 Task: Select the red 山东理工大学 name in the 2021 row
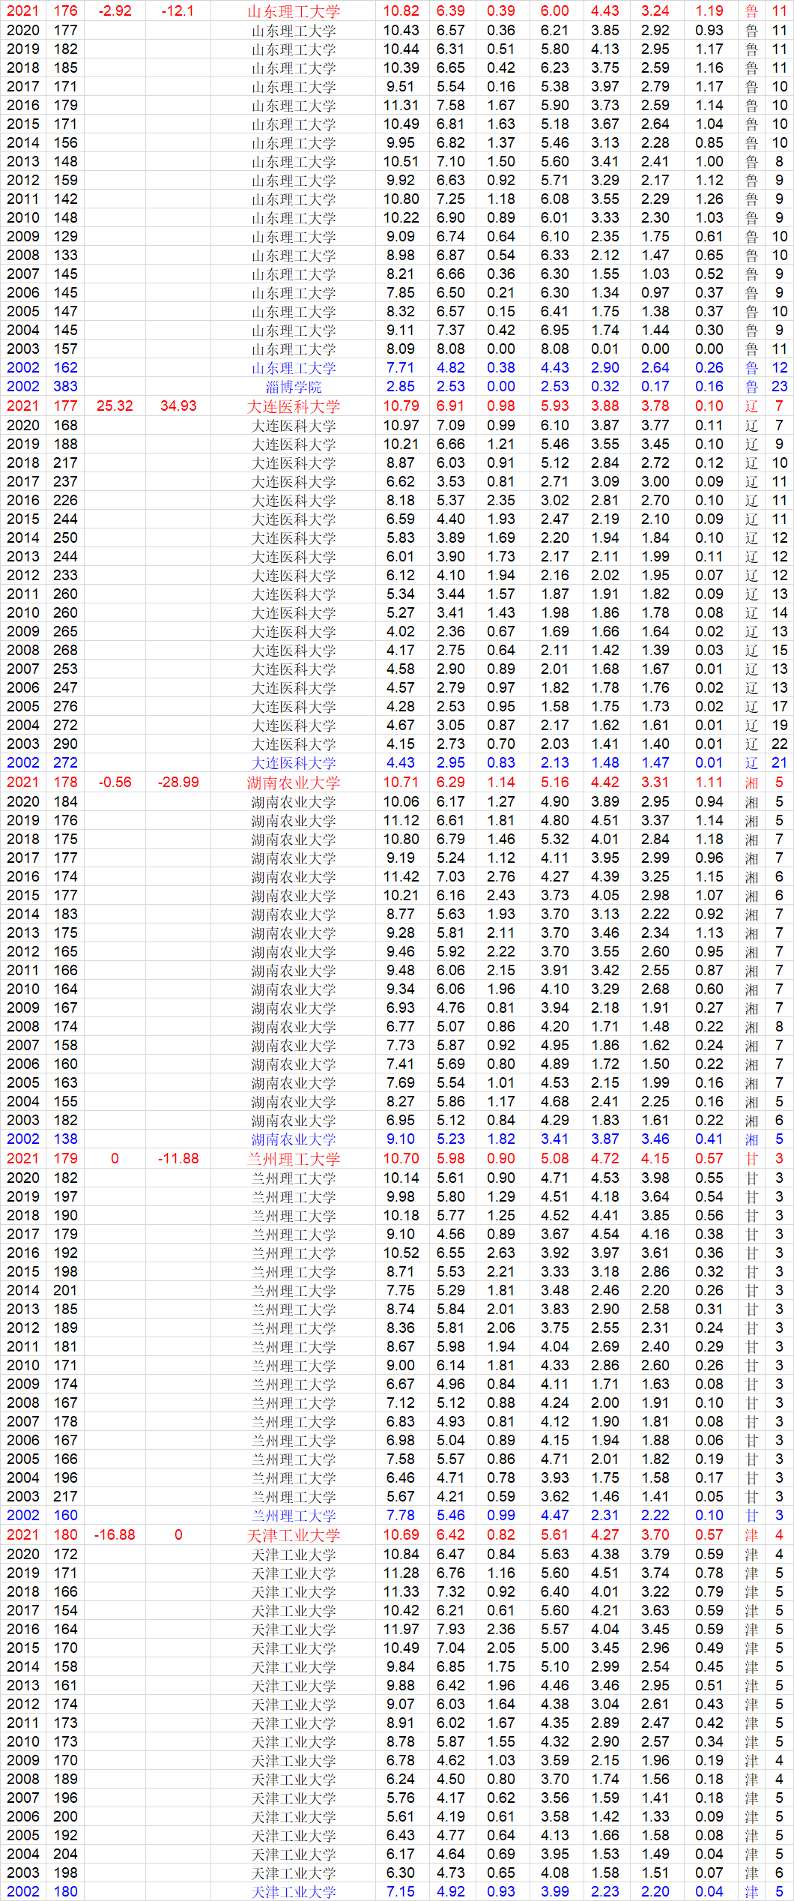(x=294, y=11)
